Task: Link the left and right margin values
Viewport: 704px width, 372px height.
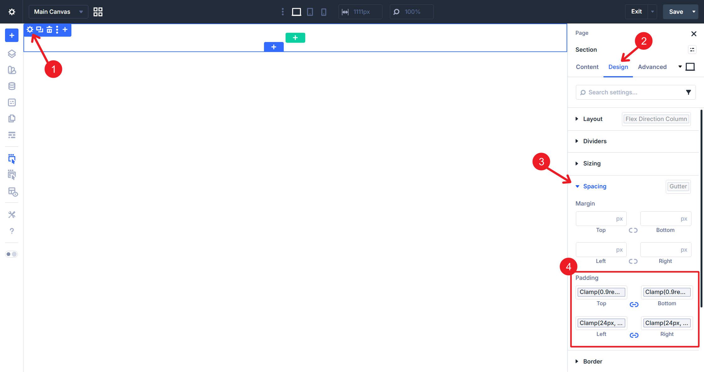Action: (x=634, y=261)
